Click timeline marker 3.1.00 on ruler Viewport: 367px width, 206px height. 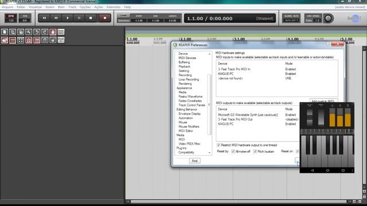tap(239, 39)
